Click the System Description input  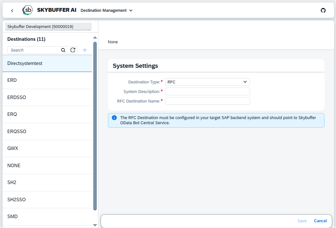click(x=207, y=91)
